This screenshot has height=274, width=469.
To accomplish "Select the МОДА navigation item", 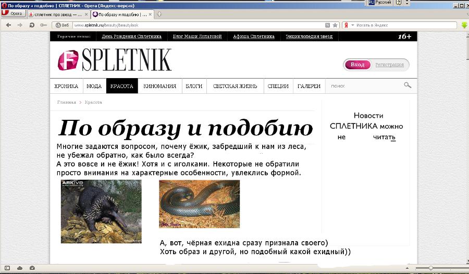I will [x=94, y=86].
